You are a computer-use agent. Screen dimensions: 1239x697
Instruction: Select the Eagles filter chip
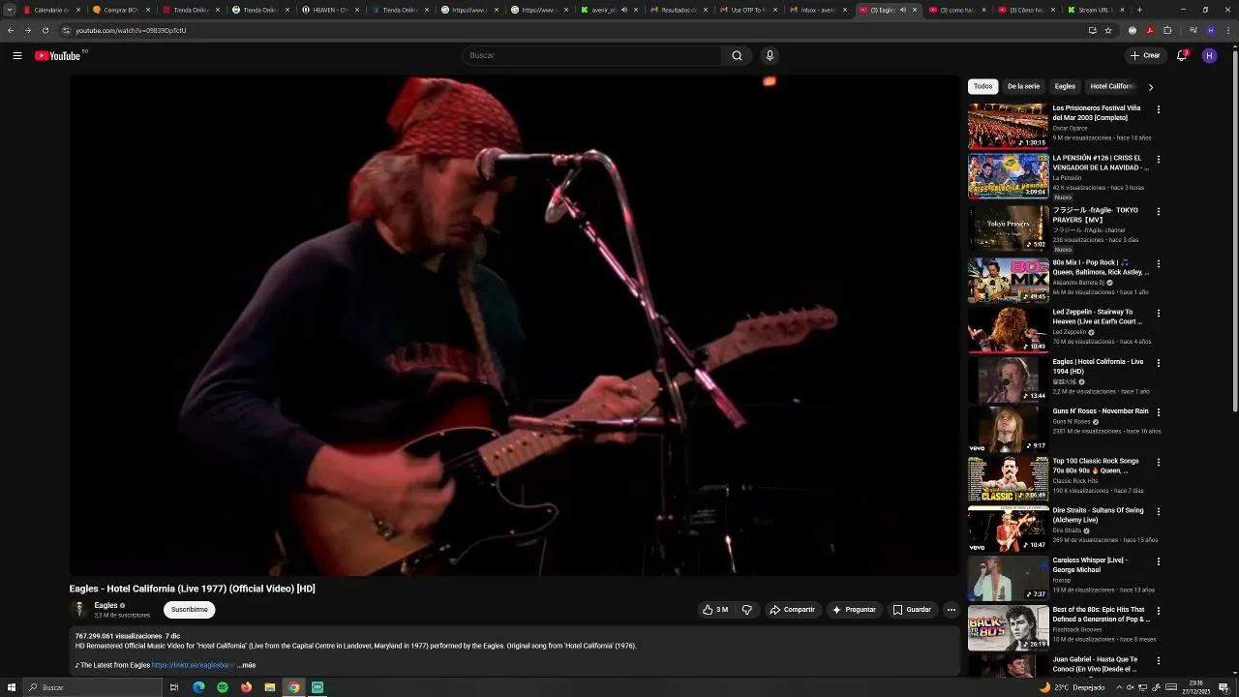(x=1065, y=86)
